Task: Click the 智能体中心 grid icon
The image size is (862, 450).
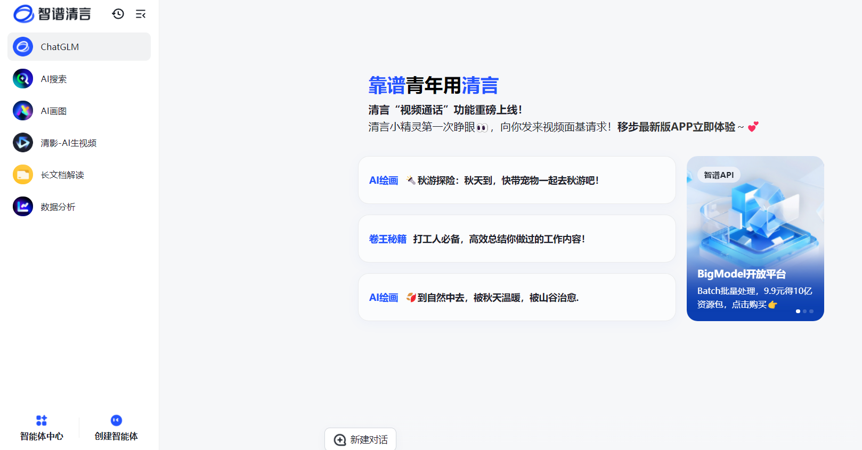Action: click(42, 421)
